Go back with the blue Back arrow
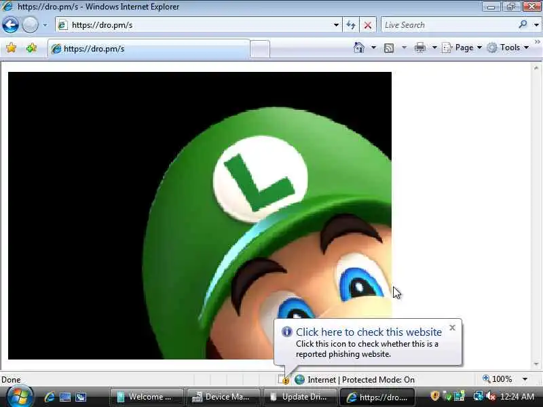 point(10,25)
